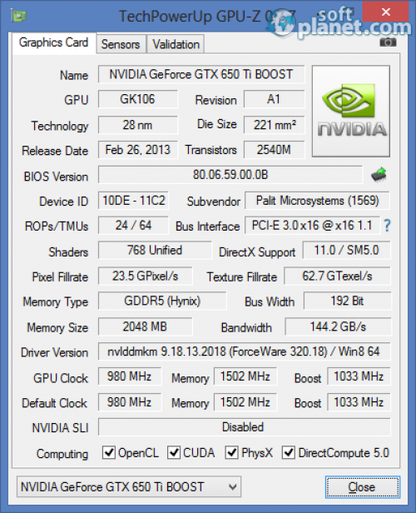The image size is (416, 513).
Task: Click the Technology field 28 nm
Action: pos(138,125)
